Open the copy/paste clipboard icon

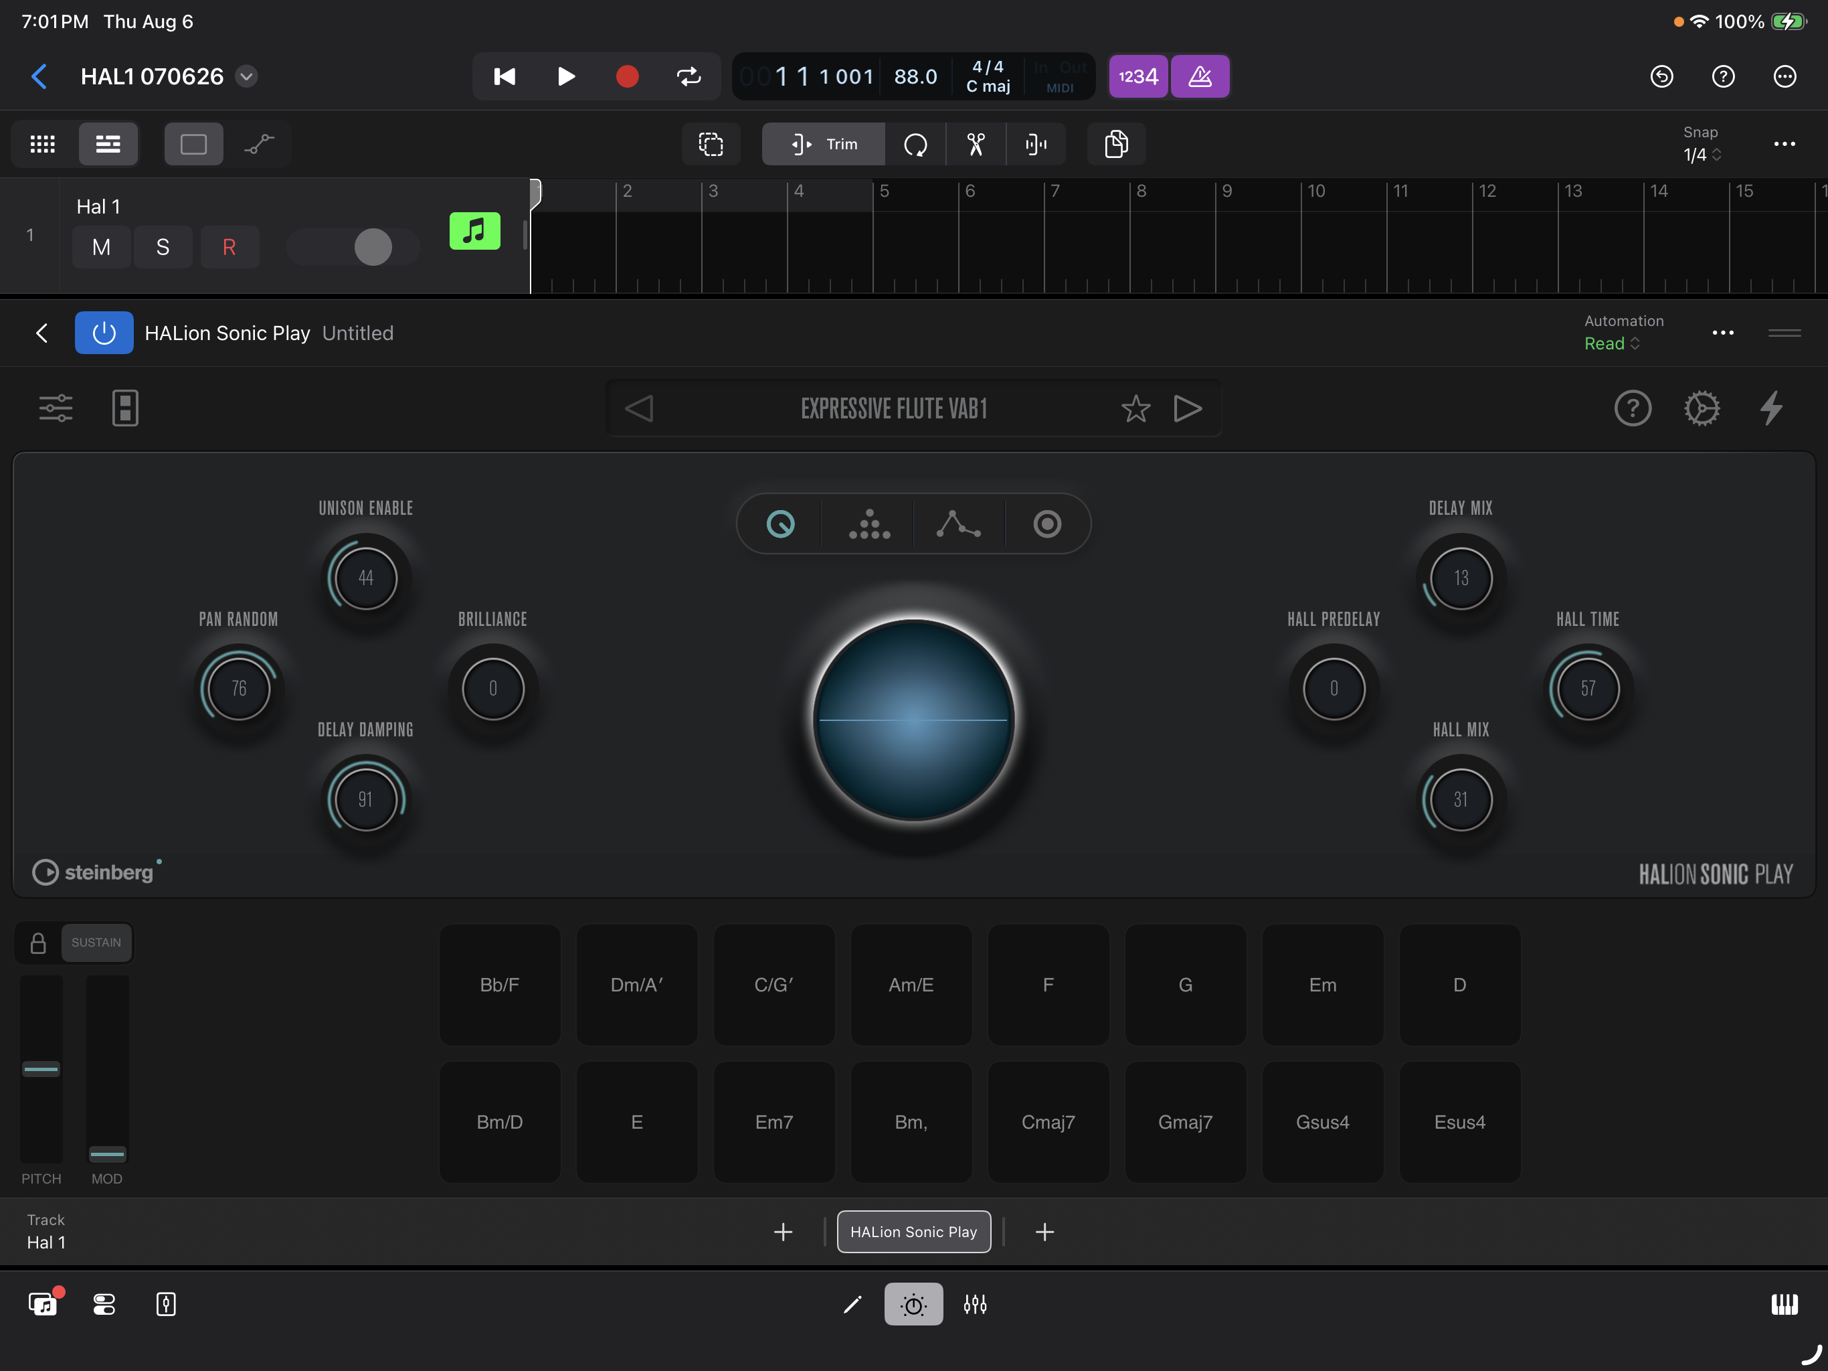click(x=1115, y=144)
